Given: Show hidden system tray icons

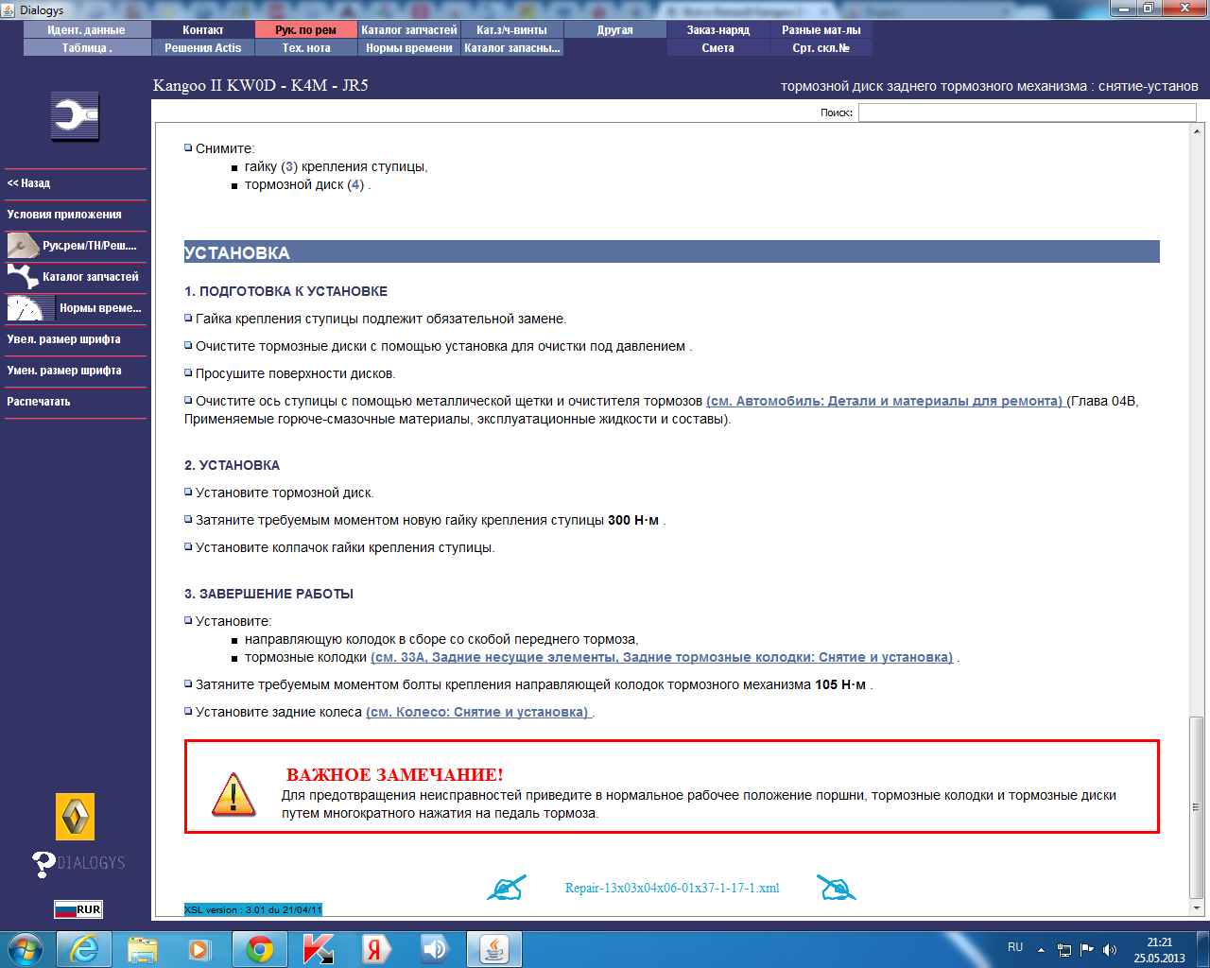Looking at the screenshot, I should (1041, 950).
